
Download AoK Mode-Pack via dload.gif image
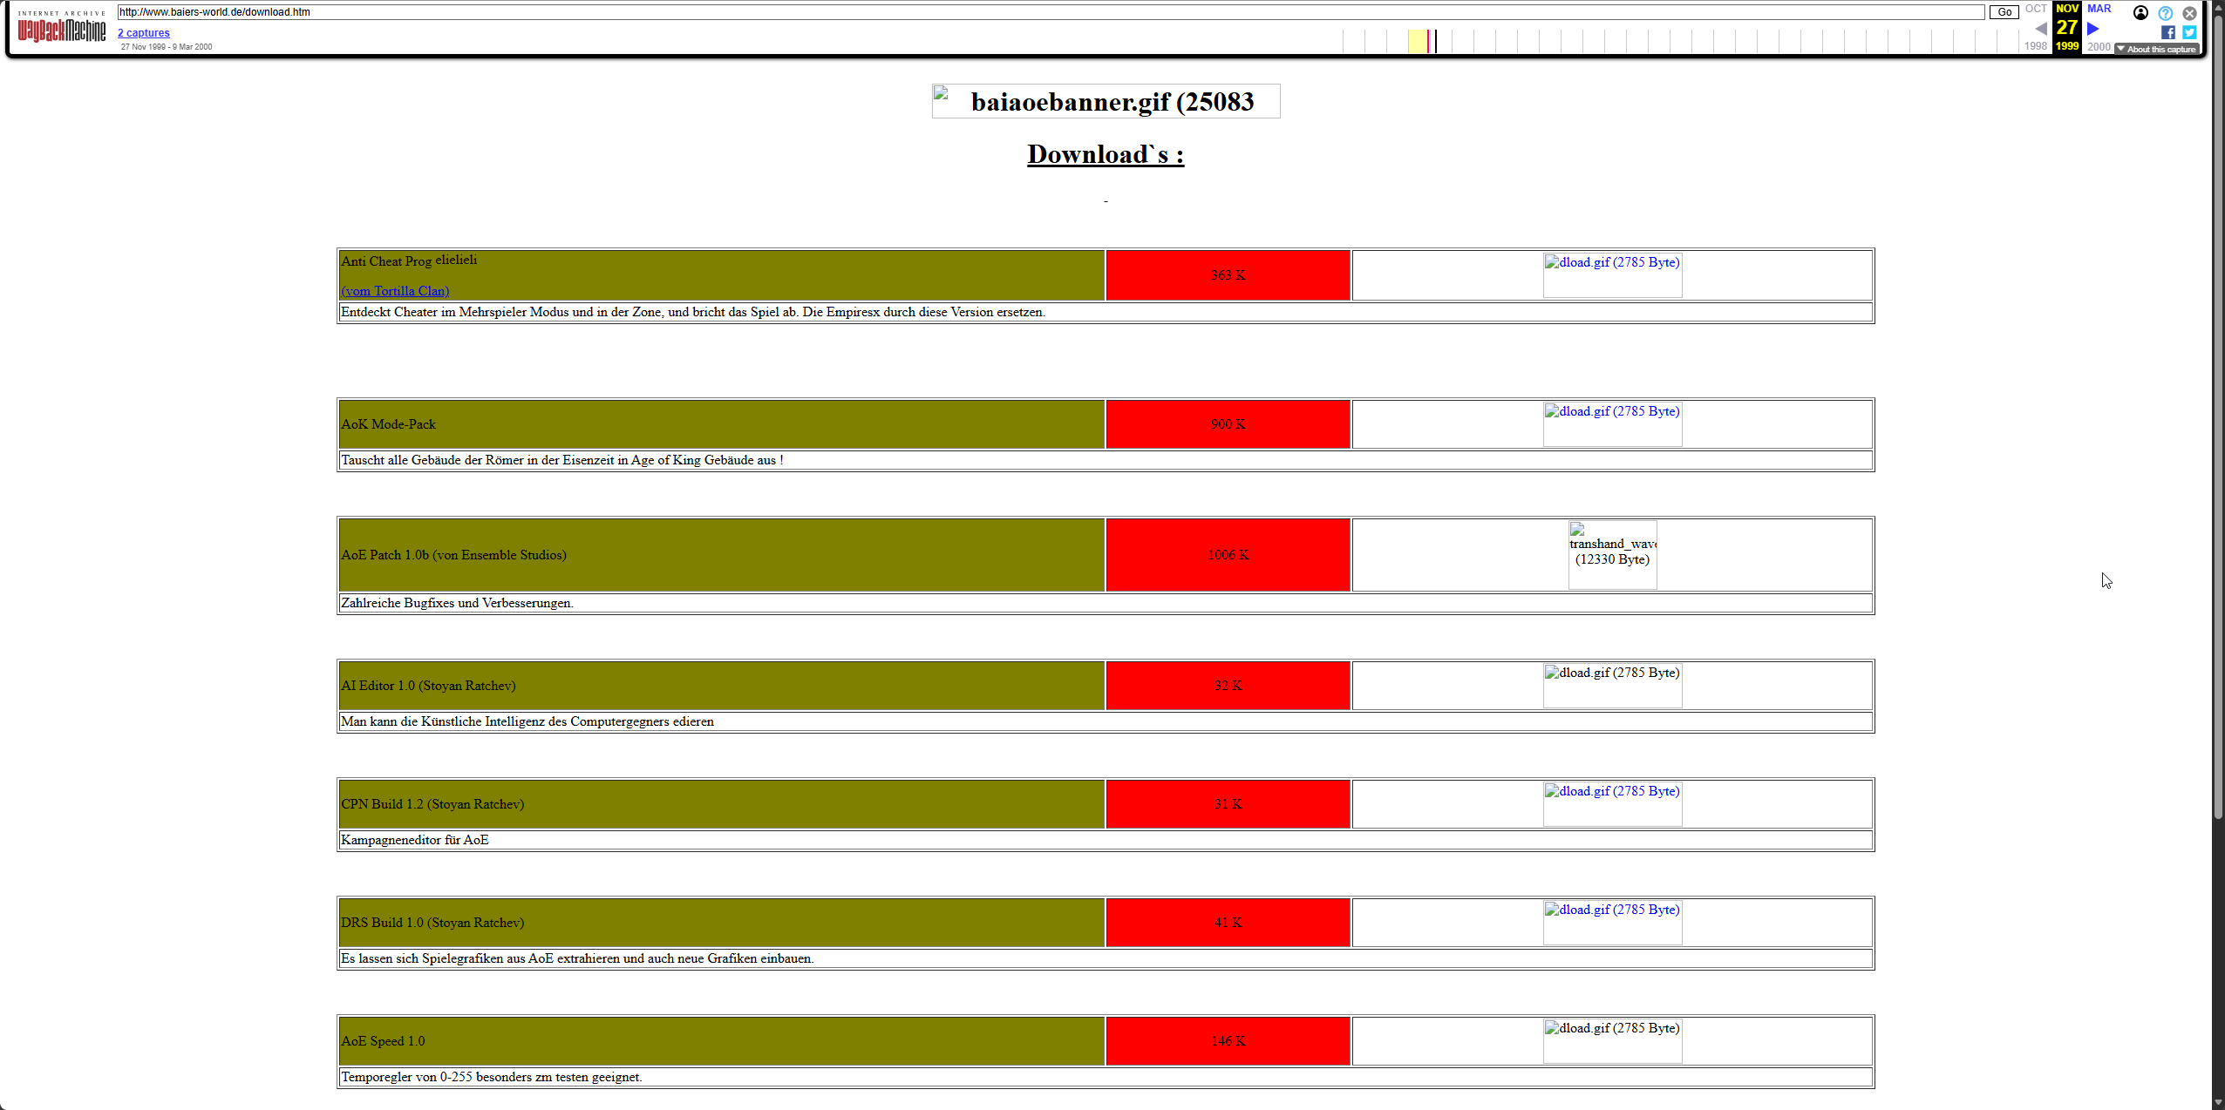point(1612,423)
